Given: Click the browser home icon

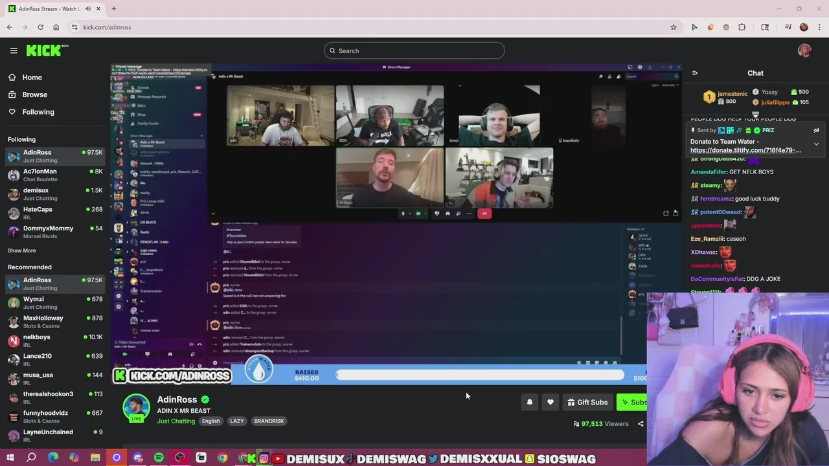Looking at the screenshot, I should pos(56,27).
